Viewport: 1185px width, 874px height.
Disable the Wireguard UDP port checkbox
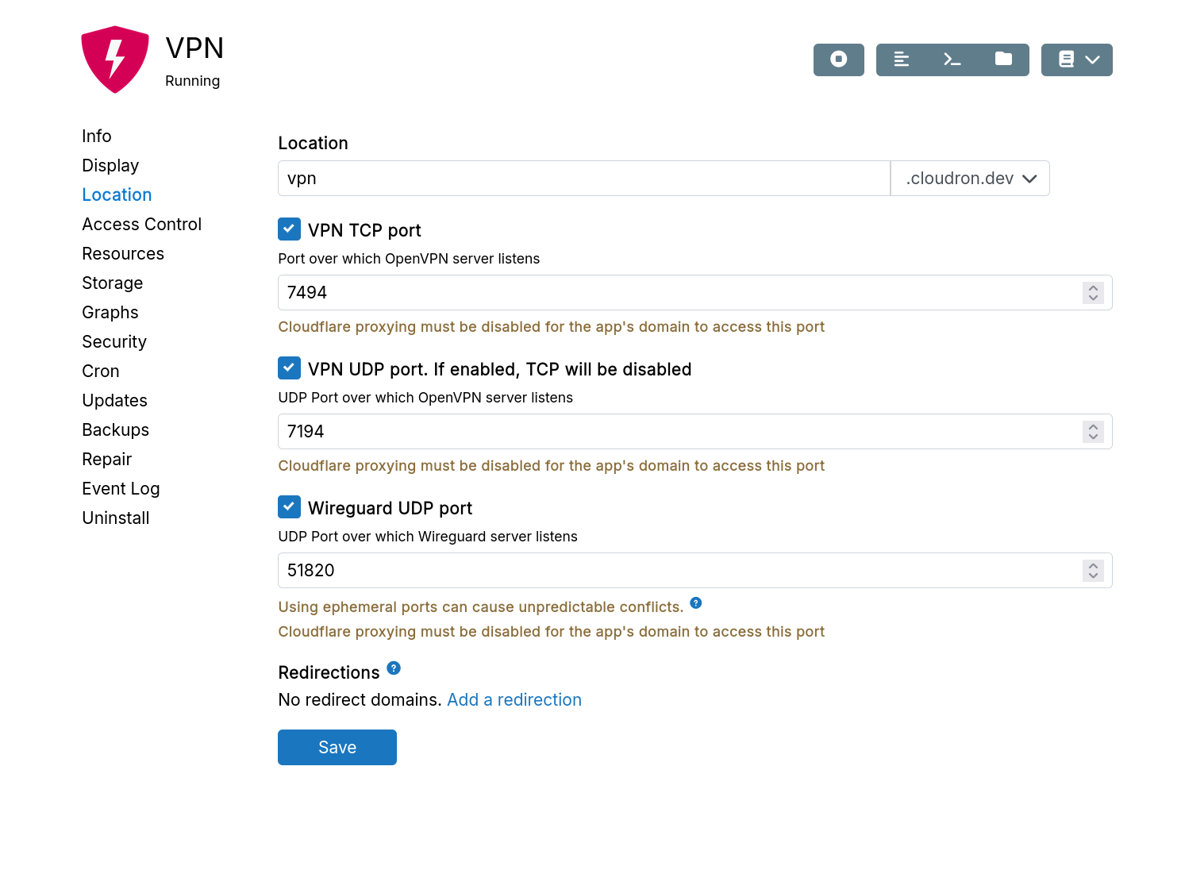(290, 507)
